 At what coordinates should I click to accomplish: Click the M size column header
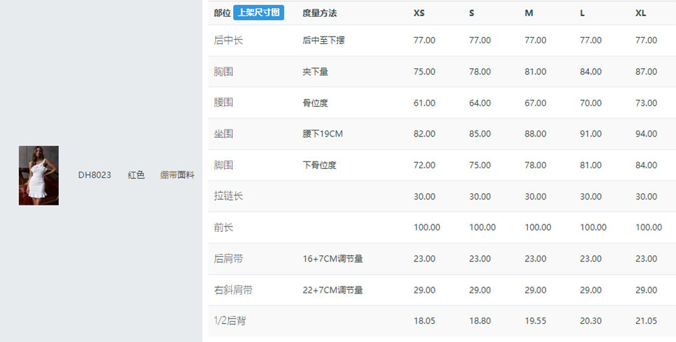(529, 13)
